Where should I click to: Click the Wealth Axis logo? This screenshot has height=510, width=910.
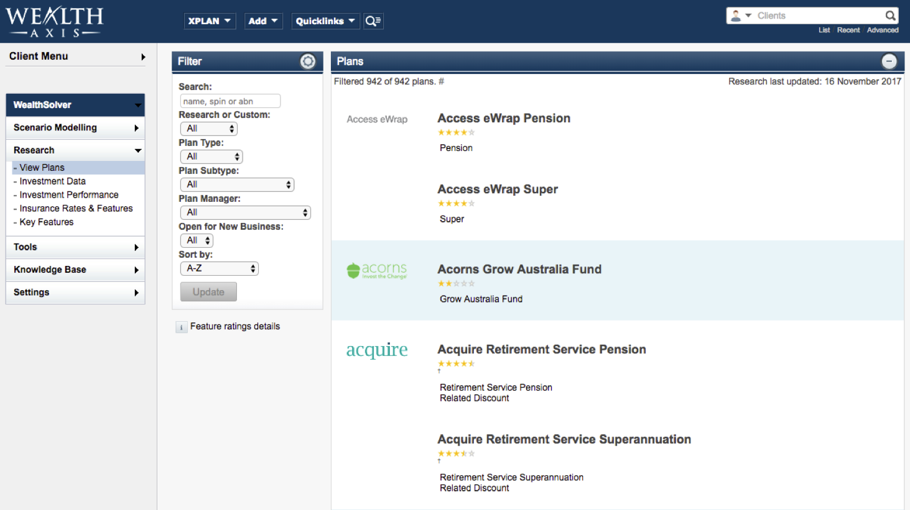click(x=54, y=22)
